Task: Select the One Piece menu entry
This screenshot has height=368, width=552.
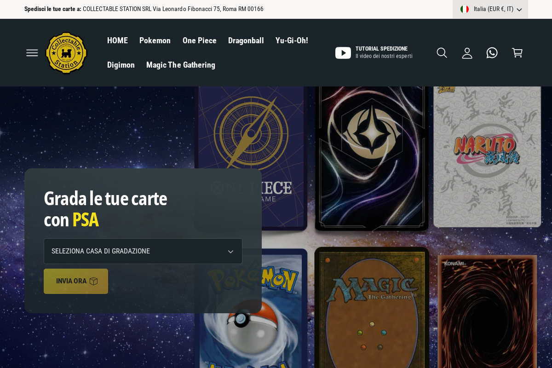Action: click(200, 40)
